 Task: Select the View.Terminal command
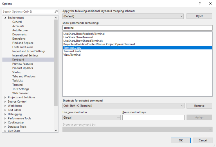click(x=72, y=55)
